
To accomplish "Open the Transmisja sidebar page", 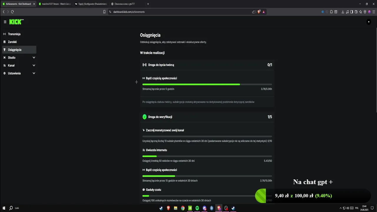I will click(19, 34).
